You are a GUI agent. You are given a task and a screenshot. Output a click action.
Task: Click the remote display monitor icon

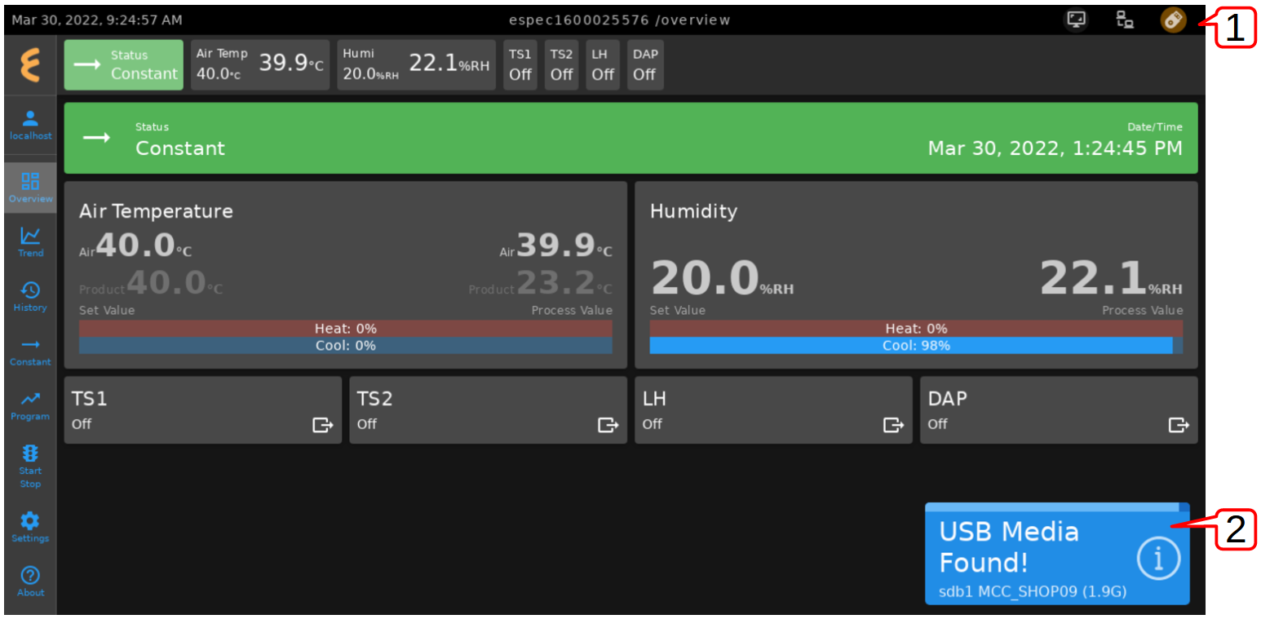[x=1077, y=20]
